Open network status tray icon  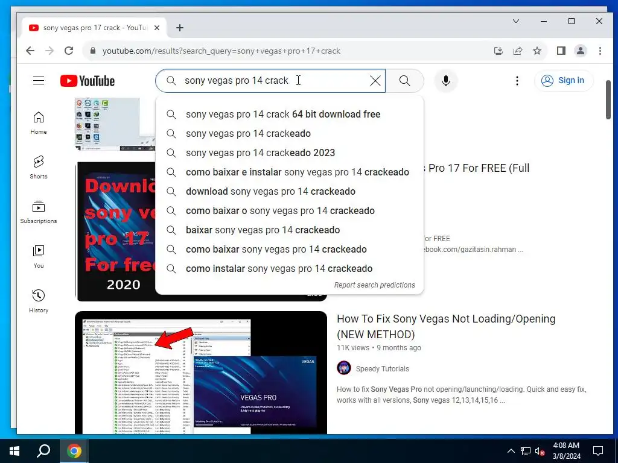526,451
